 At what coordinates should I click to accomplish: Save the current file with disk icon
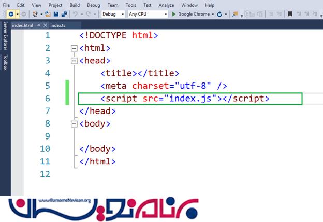coord(56,15)
